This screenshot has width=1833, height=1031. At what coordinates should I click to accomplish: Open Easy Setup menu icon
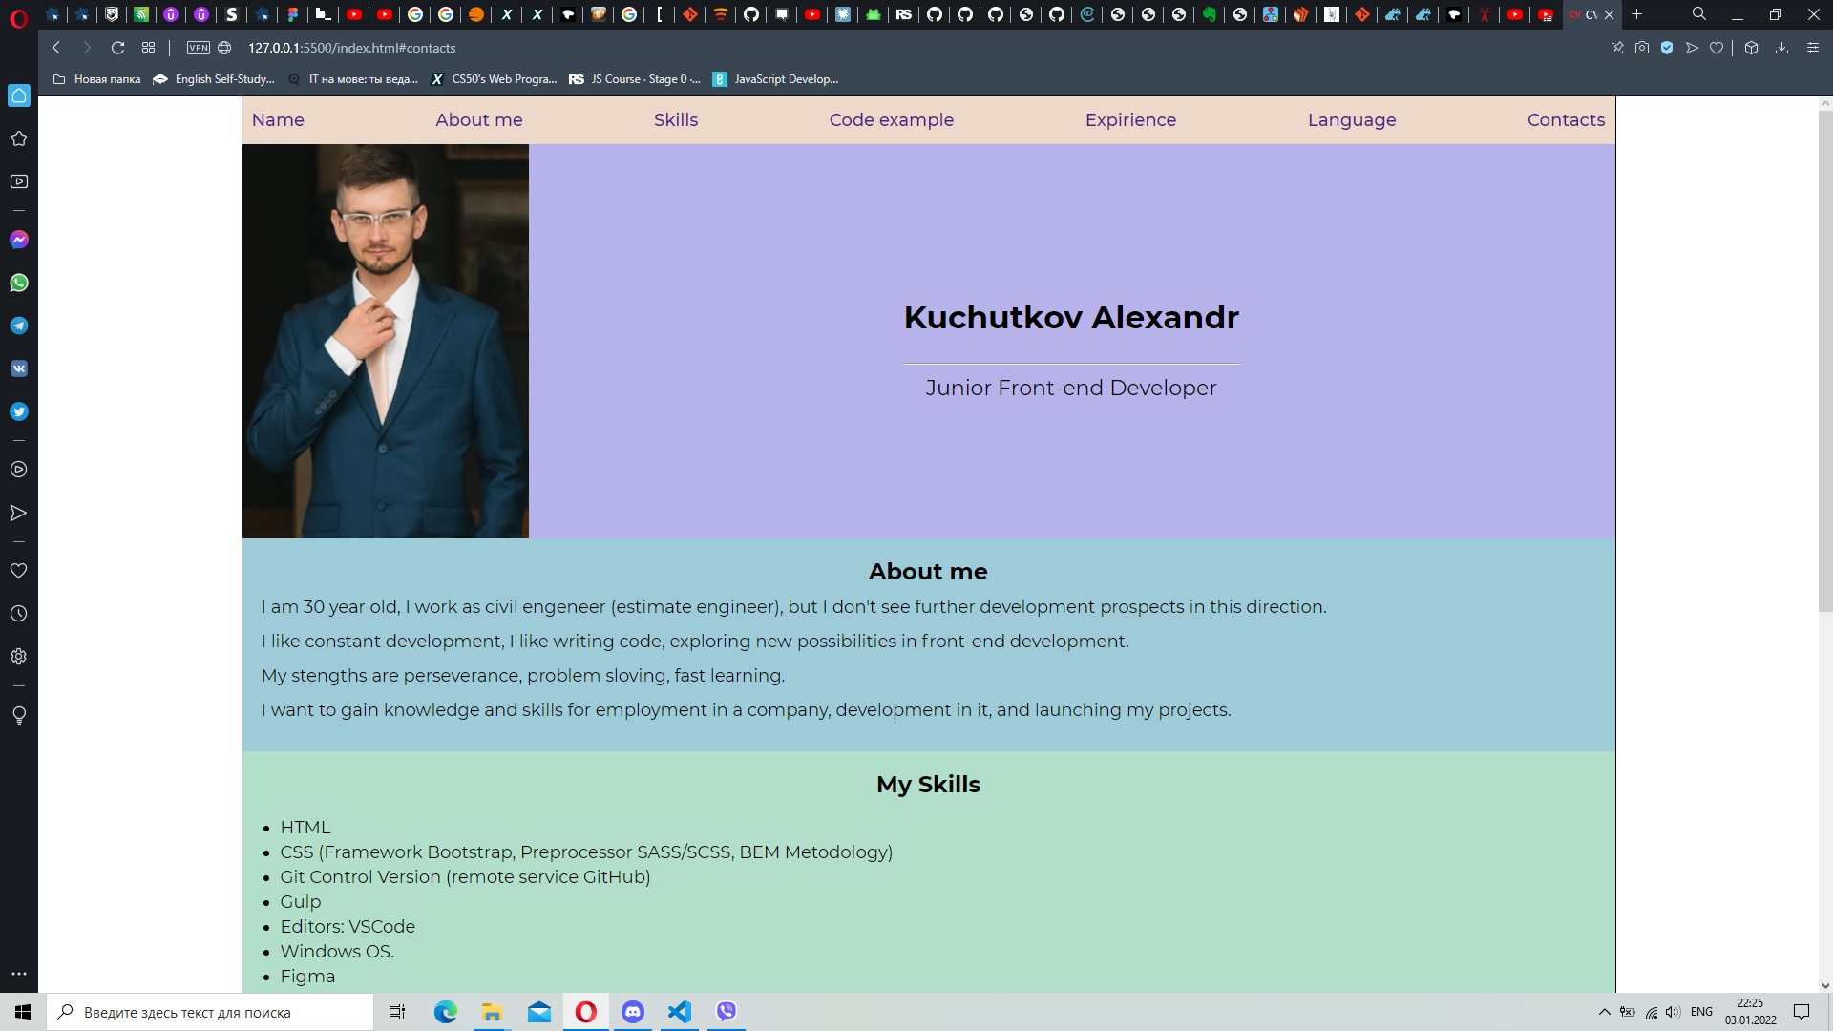pos(1813,48)
